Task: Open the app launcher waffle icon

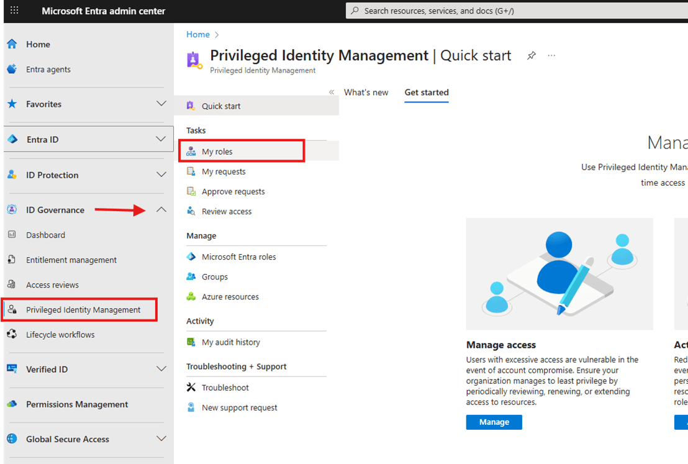Action: [14, 10]
